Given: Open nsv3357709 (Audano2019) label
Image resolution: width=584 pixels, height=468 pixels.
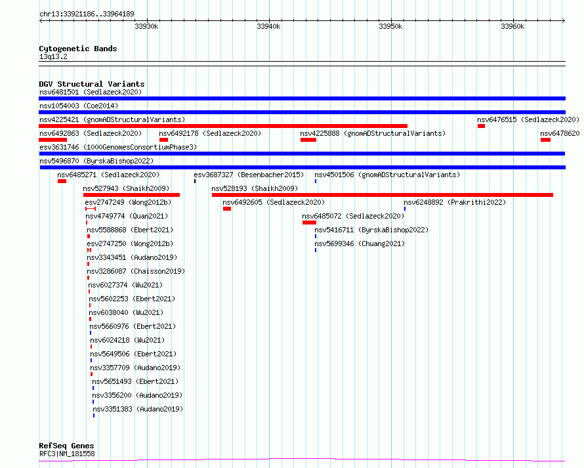Looking at the screenshot, I should pos(135,368).
